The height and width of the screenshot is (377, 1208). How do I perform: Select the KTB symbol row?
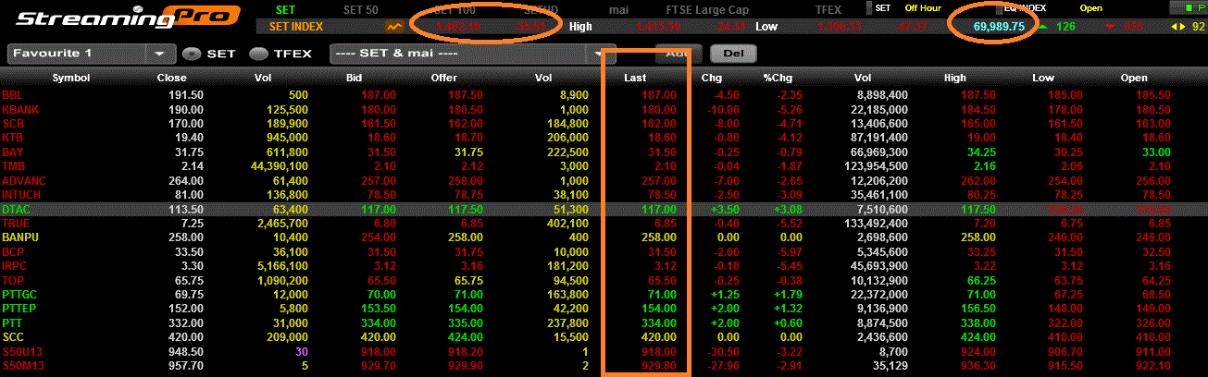click(x=604, y=137)
